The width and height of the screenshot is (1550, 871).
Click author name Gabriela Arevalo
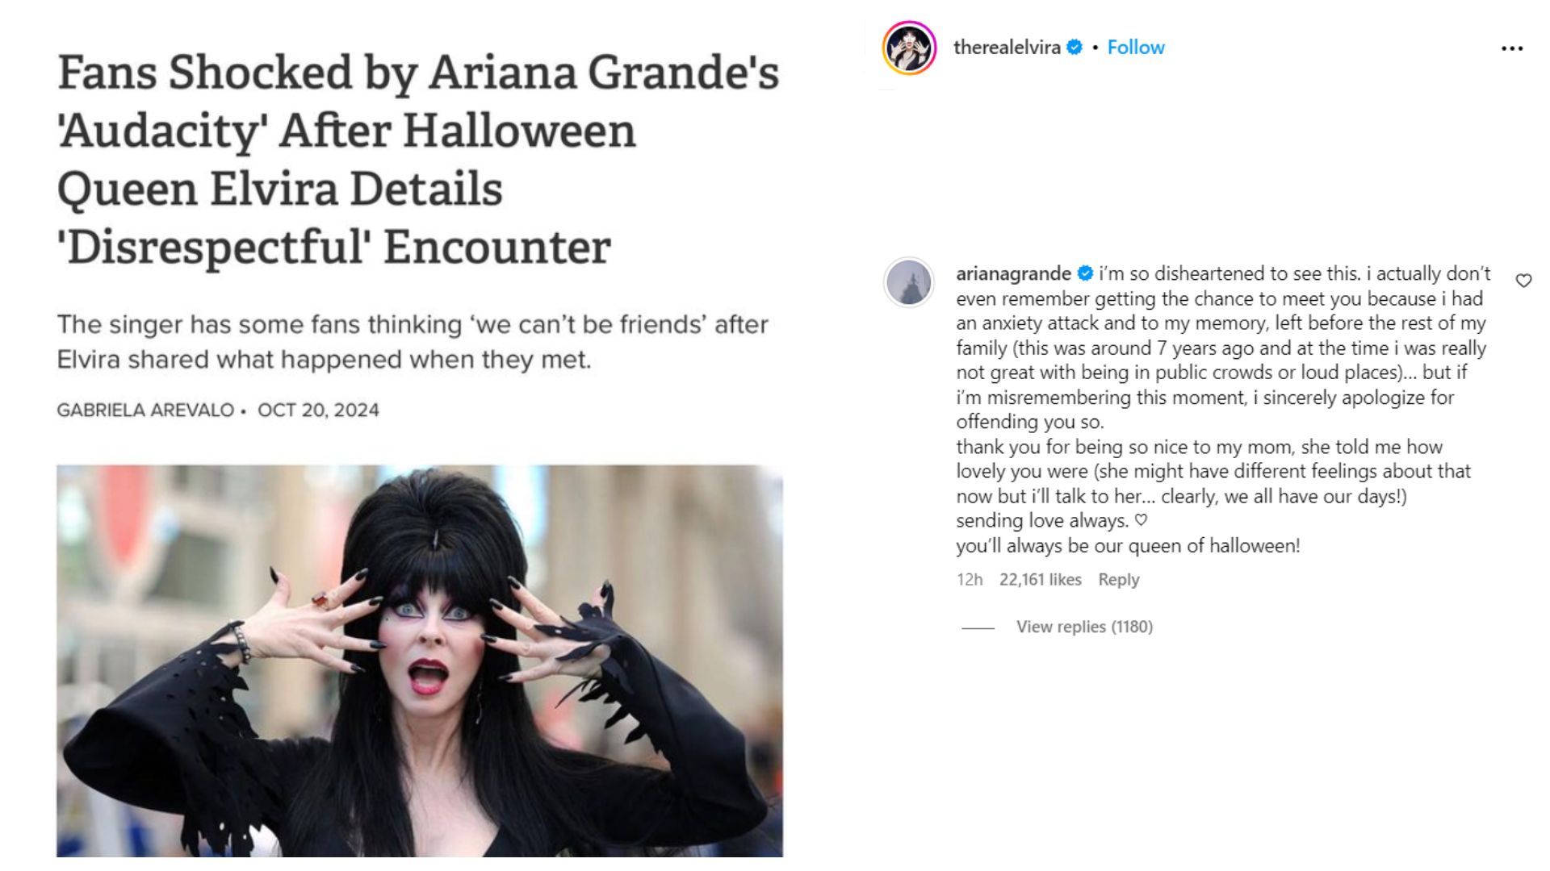145,410
